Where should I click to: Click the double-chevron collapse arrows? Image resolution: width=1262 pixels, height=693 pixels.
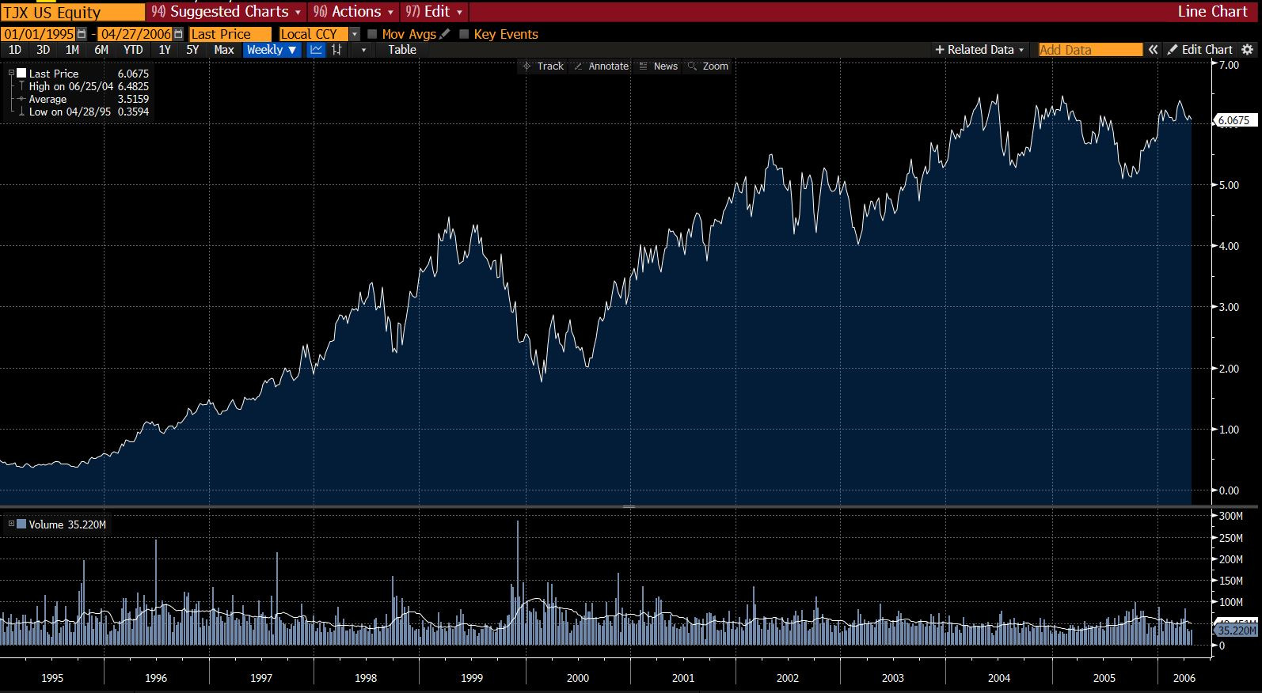pyautogui.click(x=1154, y=50)
